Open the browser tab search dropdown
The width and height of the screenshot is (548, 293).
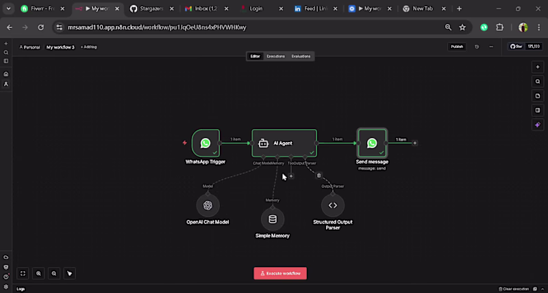click(x=8, y=9)
